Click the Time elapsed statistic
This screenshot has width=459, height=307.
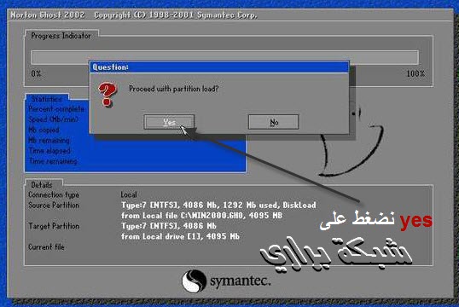[x=49, y=151]
